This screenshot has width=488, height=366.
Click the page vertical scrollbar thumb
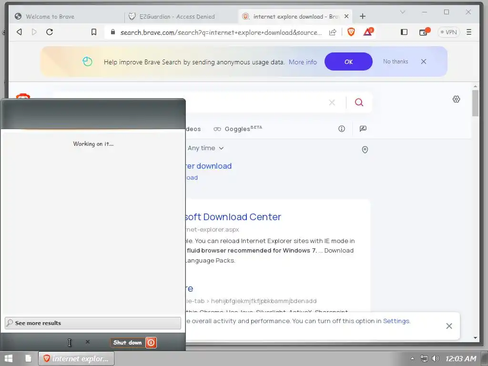(x=475, y=103)
